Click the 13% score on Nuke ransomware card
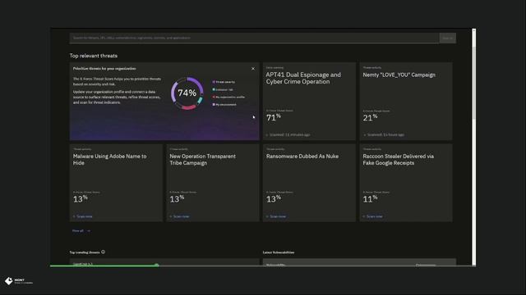The height and width of the screenshot is (295, 526). (274, 199)
